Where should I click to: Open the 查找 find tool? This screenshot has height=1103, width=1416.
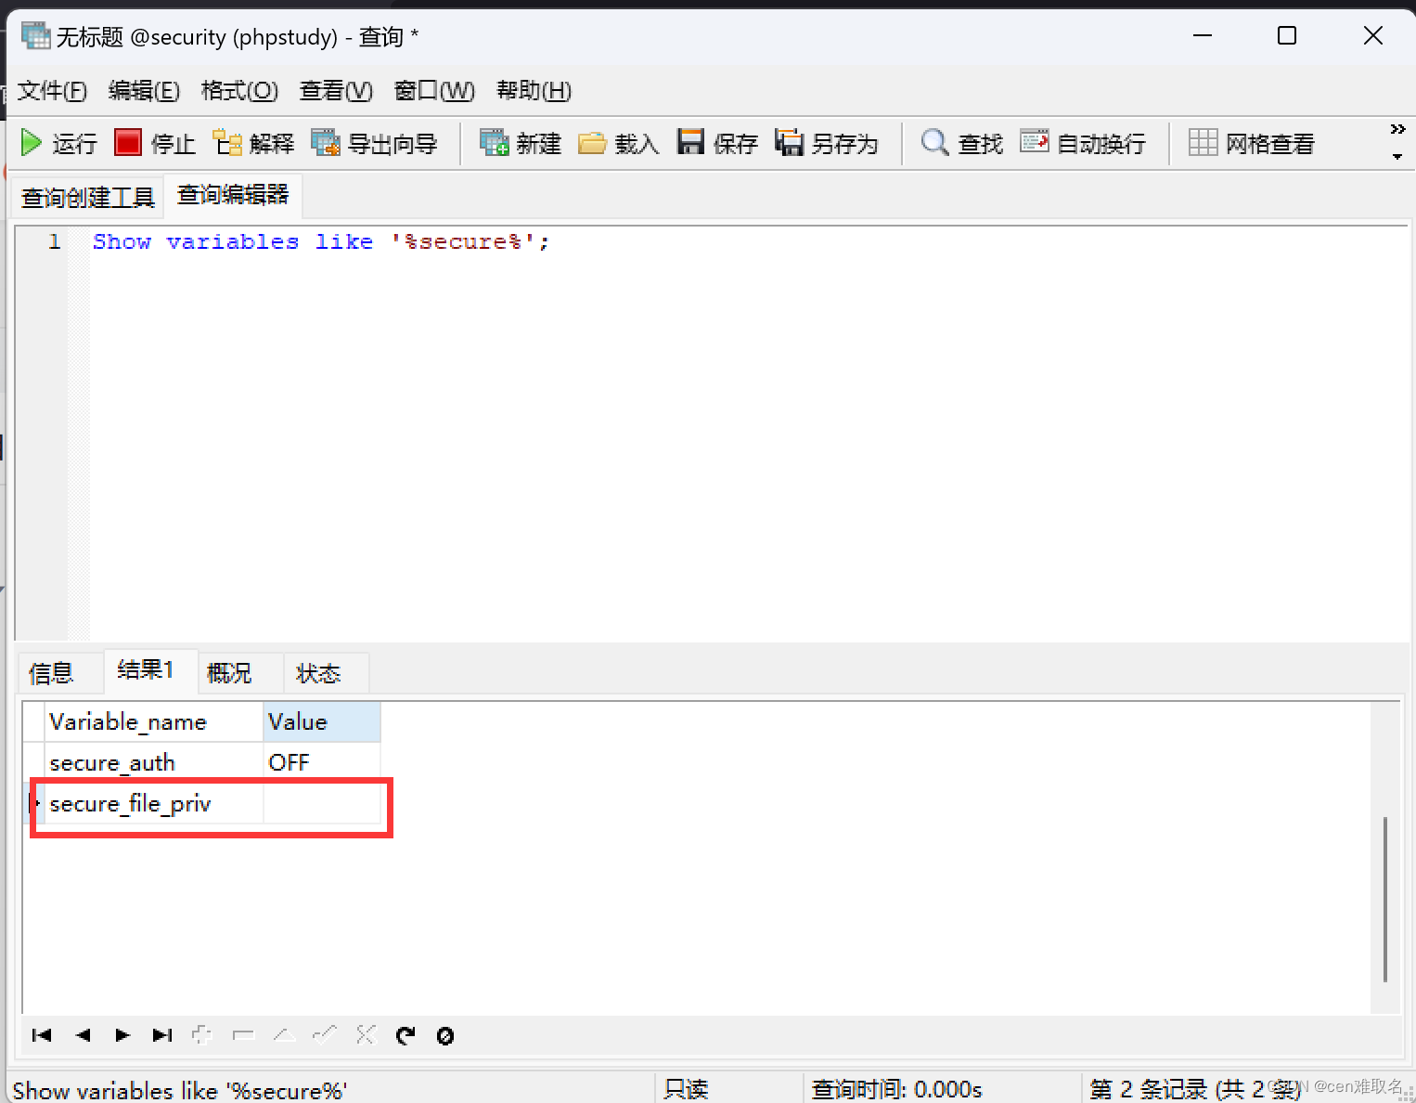coord(960,142)
